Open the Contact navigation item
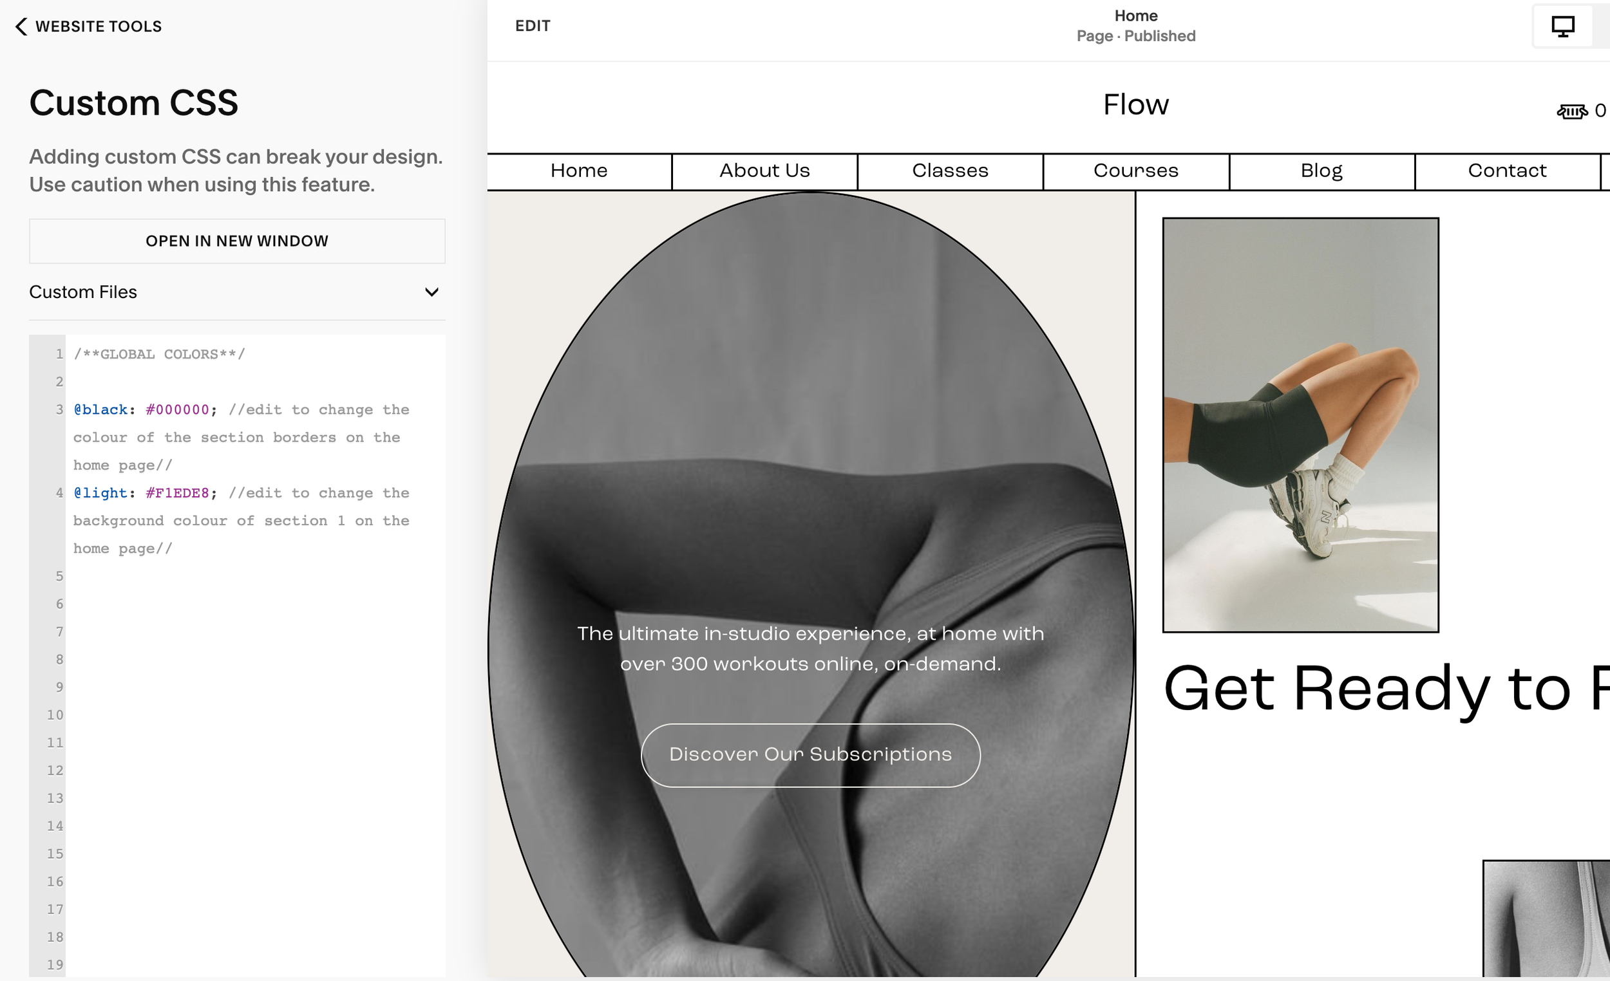This screenshot has height=981, width=1610. coord(1507,171)
